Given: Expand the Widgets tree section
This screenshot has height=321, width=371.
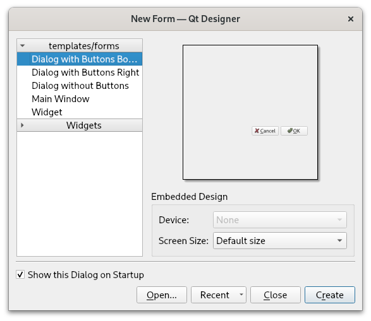Looking at the screenshot, I should (22, 125).
